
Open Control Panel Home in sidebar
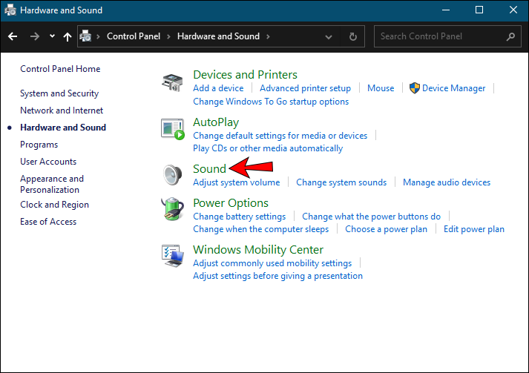click(60, 69)
